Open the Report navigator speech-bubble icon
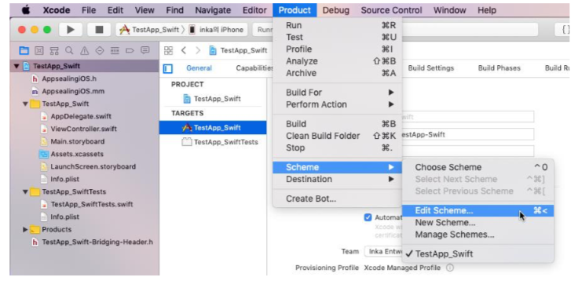The width and height of the screenshot is (578, 295). click(x=145, y=50)
